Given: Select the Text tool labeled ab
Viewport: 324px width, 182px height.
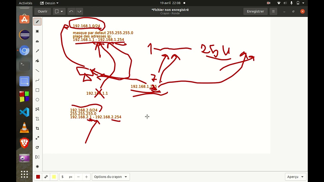Looking at the screenshot, I should pos(37,41).
